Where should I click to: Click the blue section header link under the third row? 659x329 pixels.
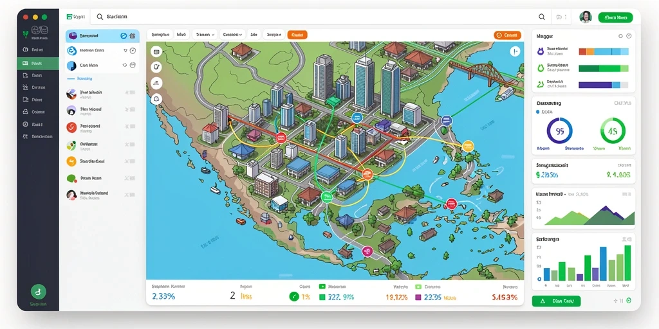pos(84,78)
